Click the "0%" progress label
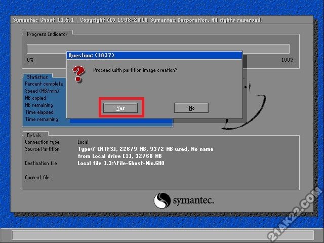Screen dimensions: 324x243 point(30,60)
